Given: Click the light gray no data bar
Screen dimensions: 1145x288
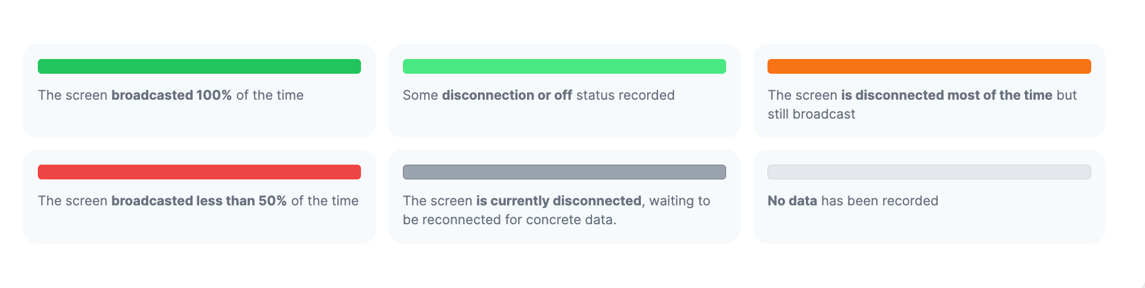Looking at the screenshot, I should (x=929, y=172).
